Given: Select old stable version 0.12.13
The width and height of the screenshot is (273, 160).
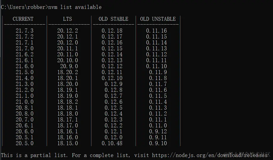Looking at the screenshot, I should (x=112, y=60).
